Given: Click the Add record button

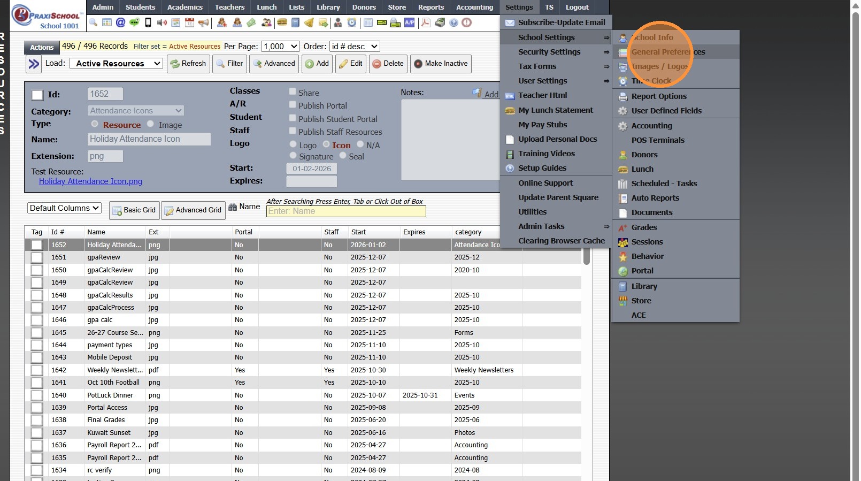Looking at the screenshot, I should click(317, 64).
